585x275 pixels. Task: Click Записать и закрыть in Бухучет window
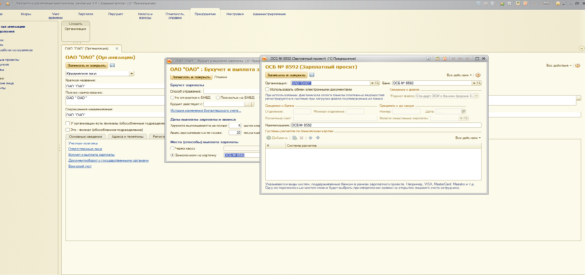(x=191, y=77)
